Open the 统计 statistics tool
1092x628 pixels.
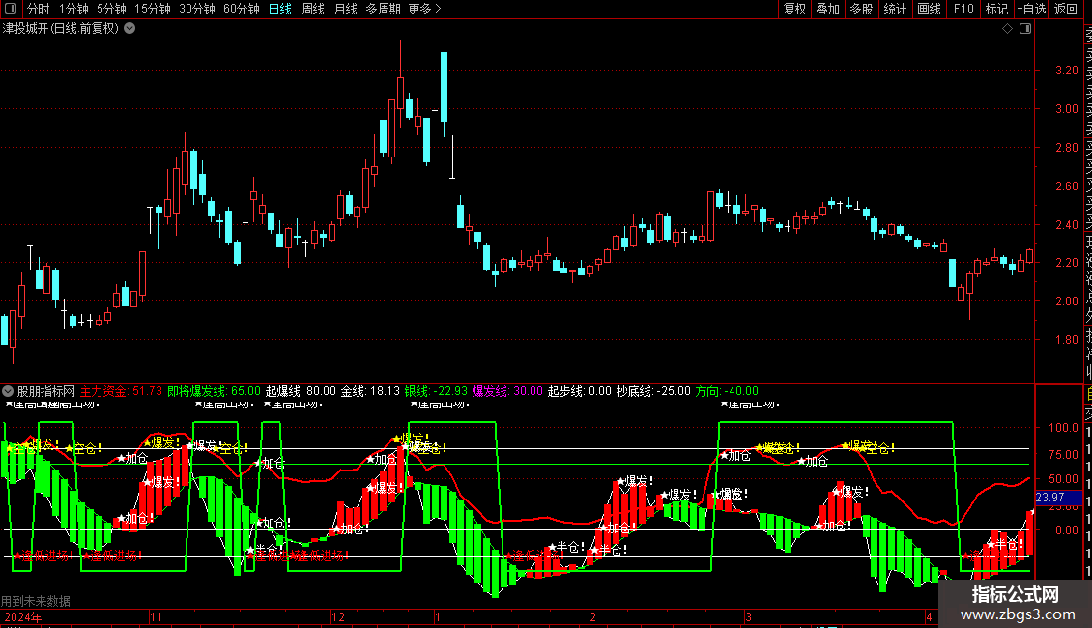895,9
